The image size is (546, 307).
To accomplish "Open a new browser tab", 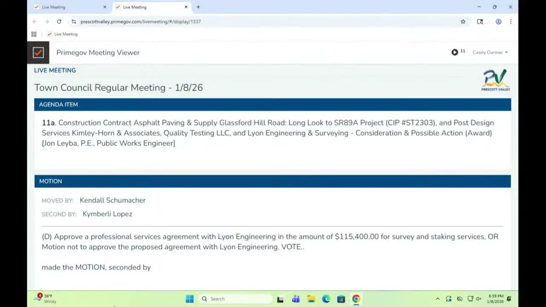I will 198,7.
